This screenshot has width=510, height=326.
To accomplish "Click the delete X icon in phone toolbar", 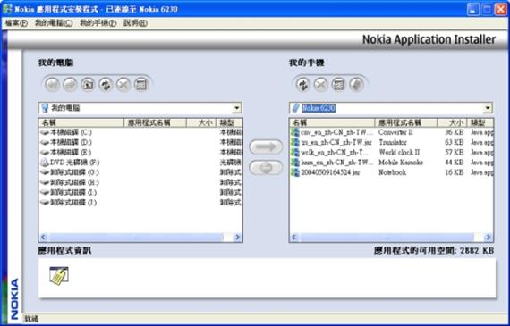I will click(x=320, y=85).
